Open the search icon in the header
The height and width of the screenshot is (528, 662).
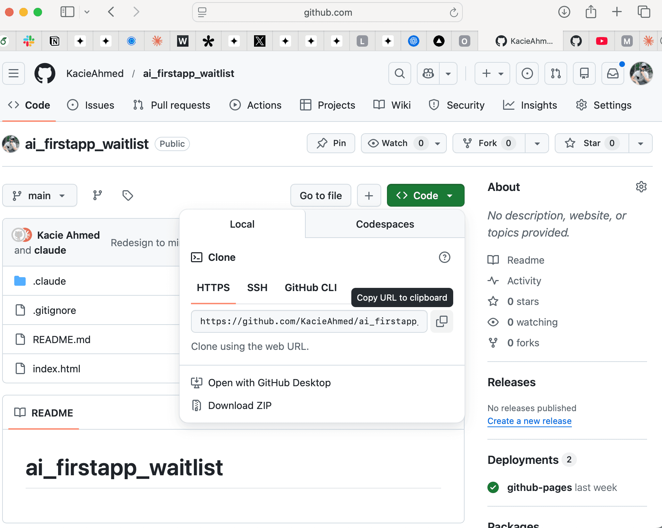coord(399,73)
